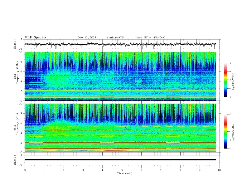Click the ch.2 'Frequency (kHz)' axis label
Image resolution: width=247 pixels, height=191 pixels.
tap(17, 124)
